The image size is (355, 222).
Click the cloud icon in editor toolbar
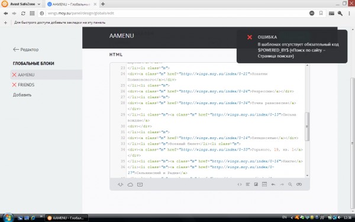pos(130,185)
